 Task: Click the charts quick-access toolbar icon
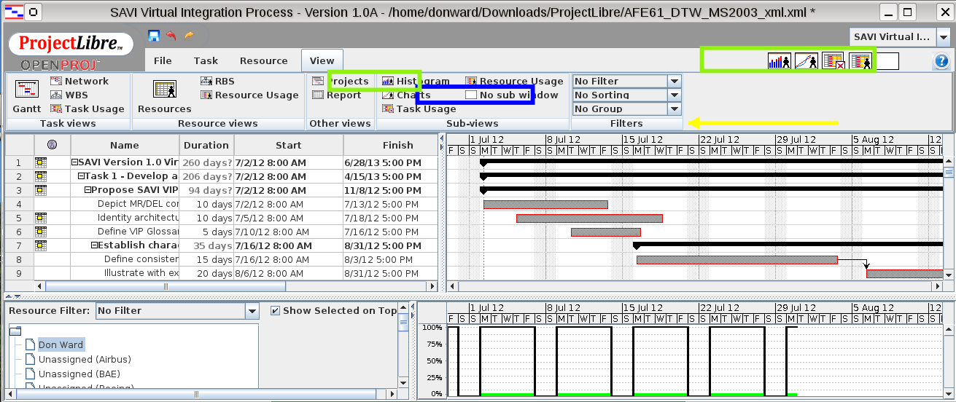point(807,61)
